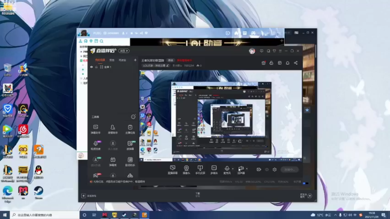Switch to first scene tab

coord(100,60)
